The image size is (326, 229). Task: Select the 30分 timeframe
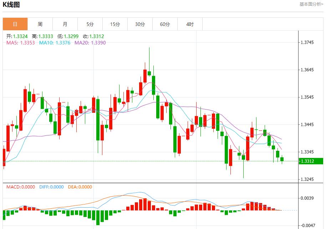[140, 24]
